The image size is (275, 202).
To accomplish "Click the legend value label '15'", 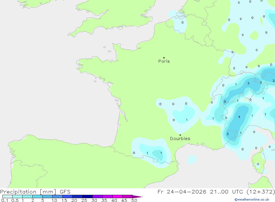I will click(x=64, y=200).
